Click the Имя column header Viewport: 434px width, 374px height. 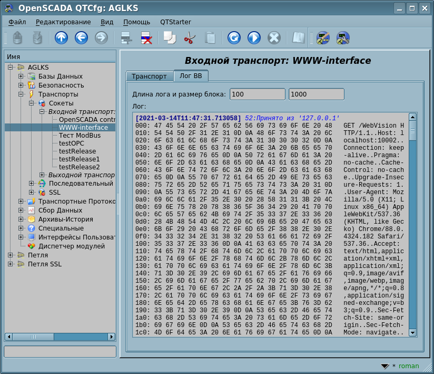click(x=60, y=56)
